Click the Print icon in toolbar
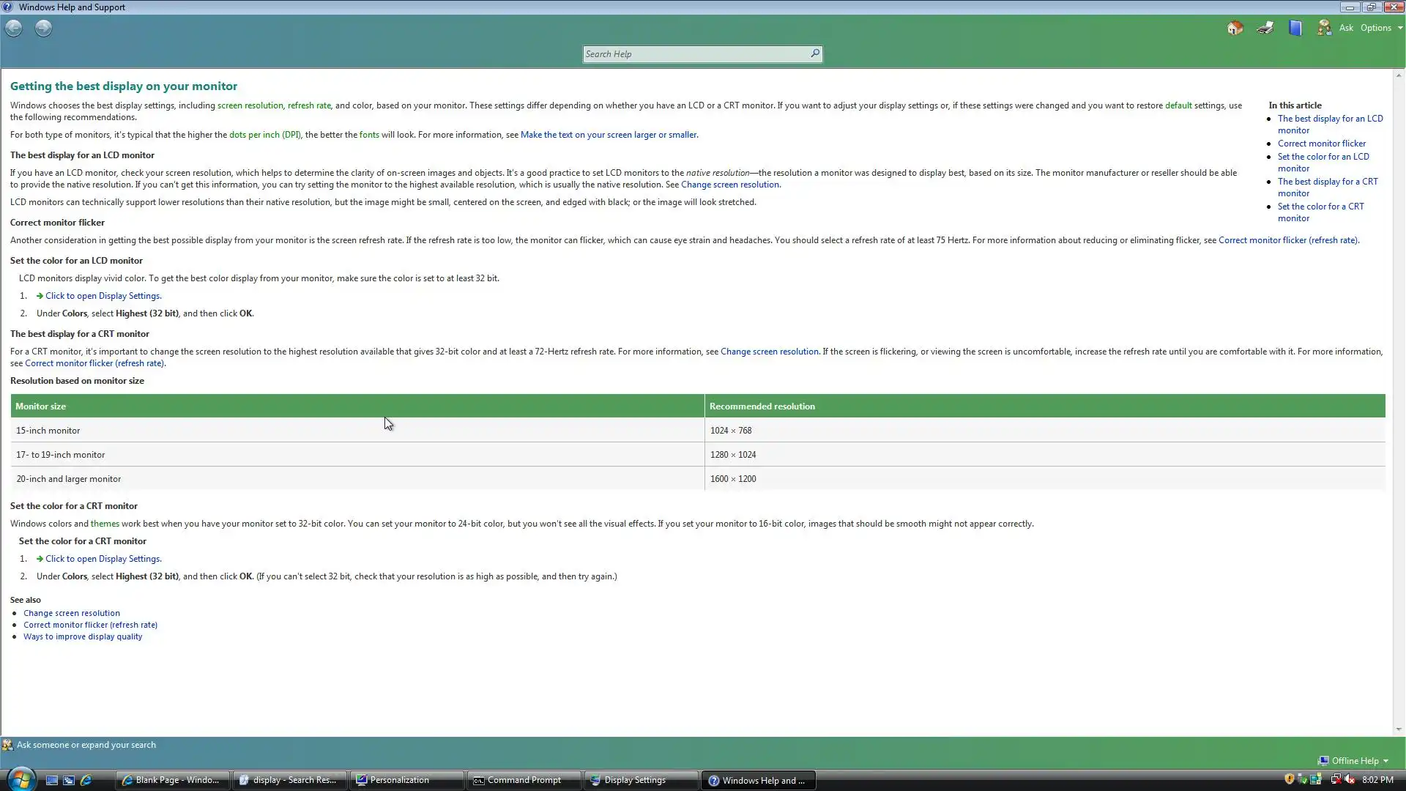 click(1265, 28)
